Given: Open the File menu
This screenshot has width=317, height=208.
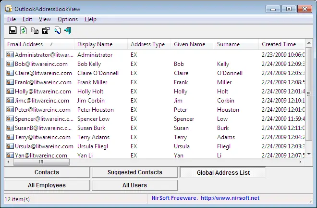Looking at the screenshot, I should [12, 19].
